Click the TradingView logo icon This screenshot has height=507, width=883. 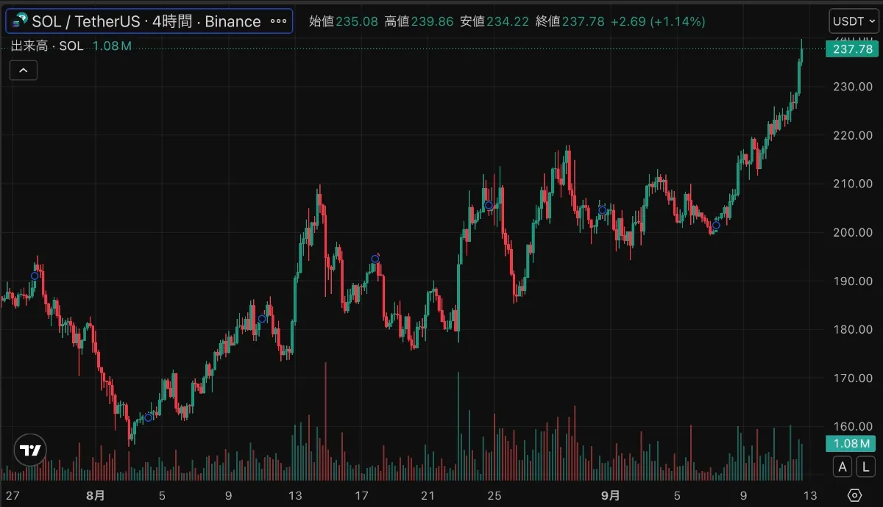click(x=30, y=450)
